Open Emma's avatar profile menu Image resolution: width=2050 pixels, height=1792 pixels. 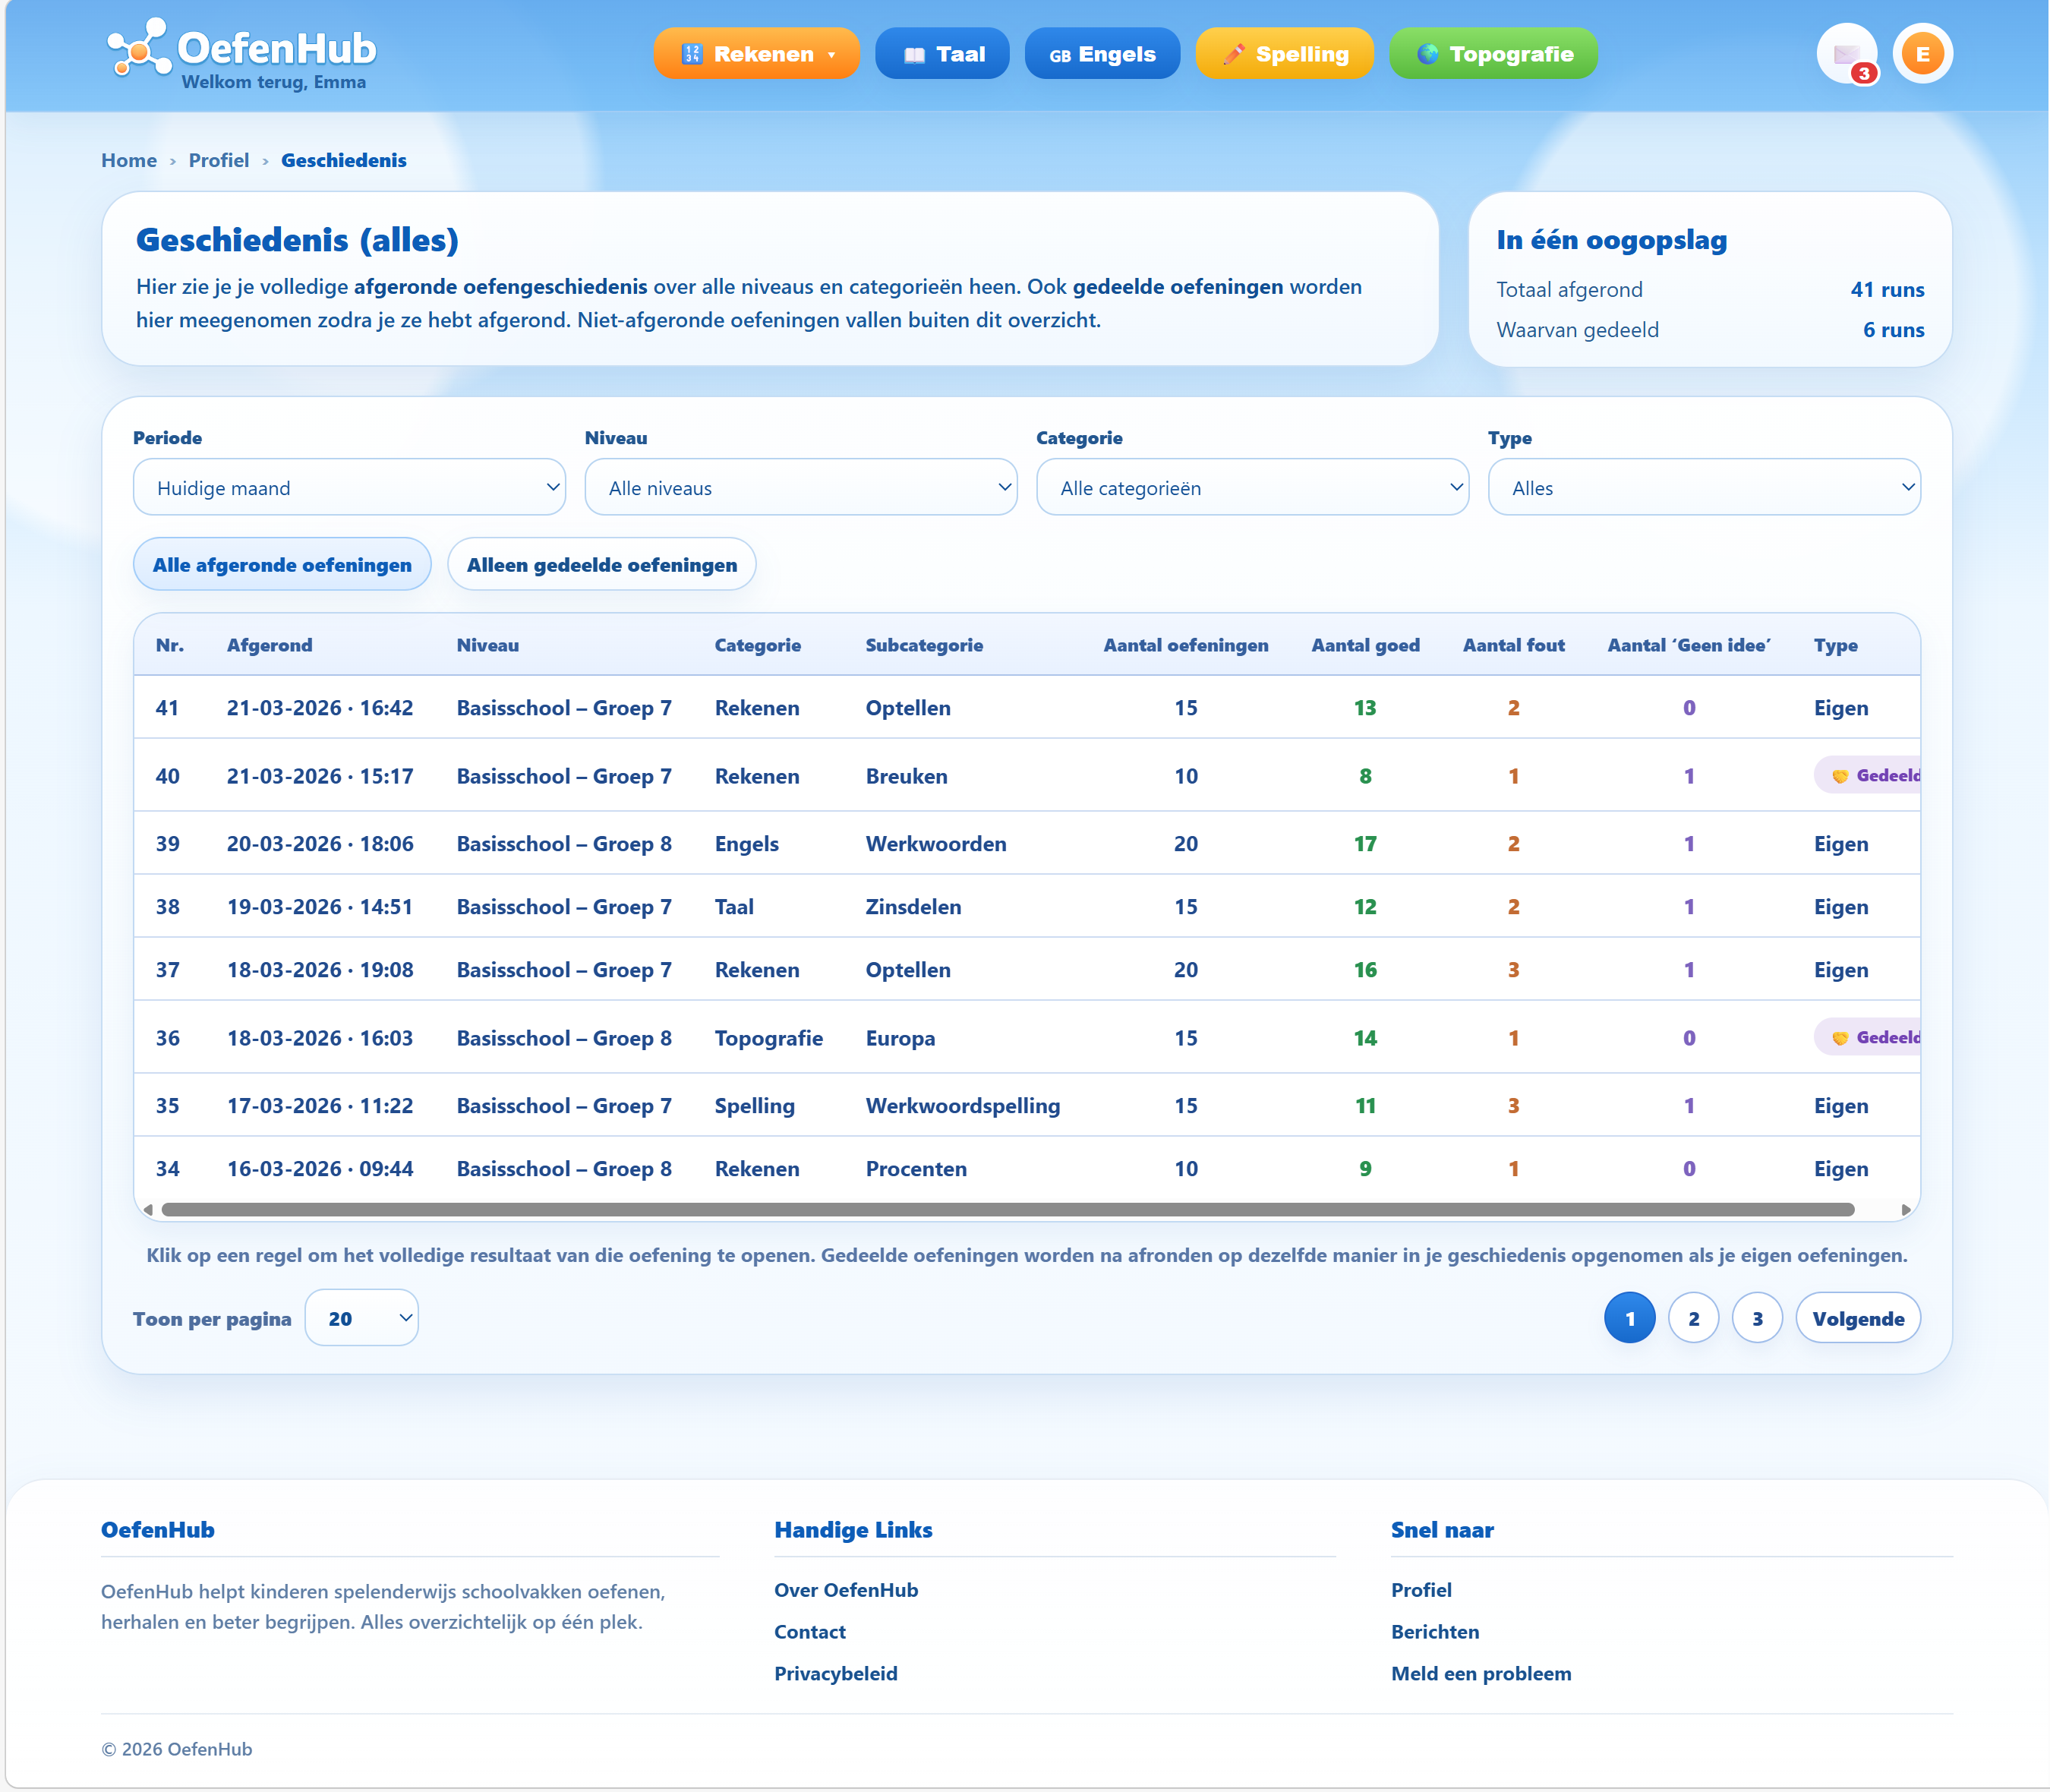(x=1922, y=54)
